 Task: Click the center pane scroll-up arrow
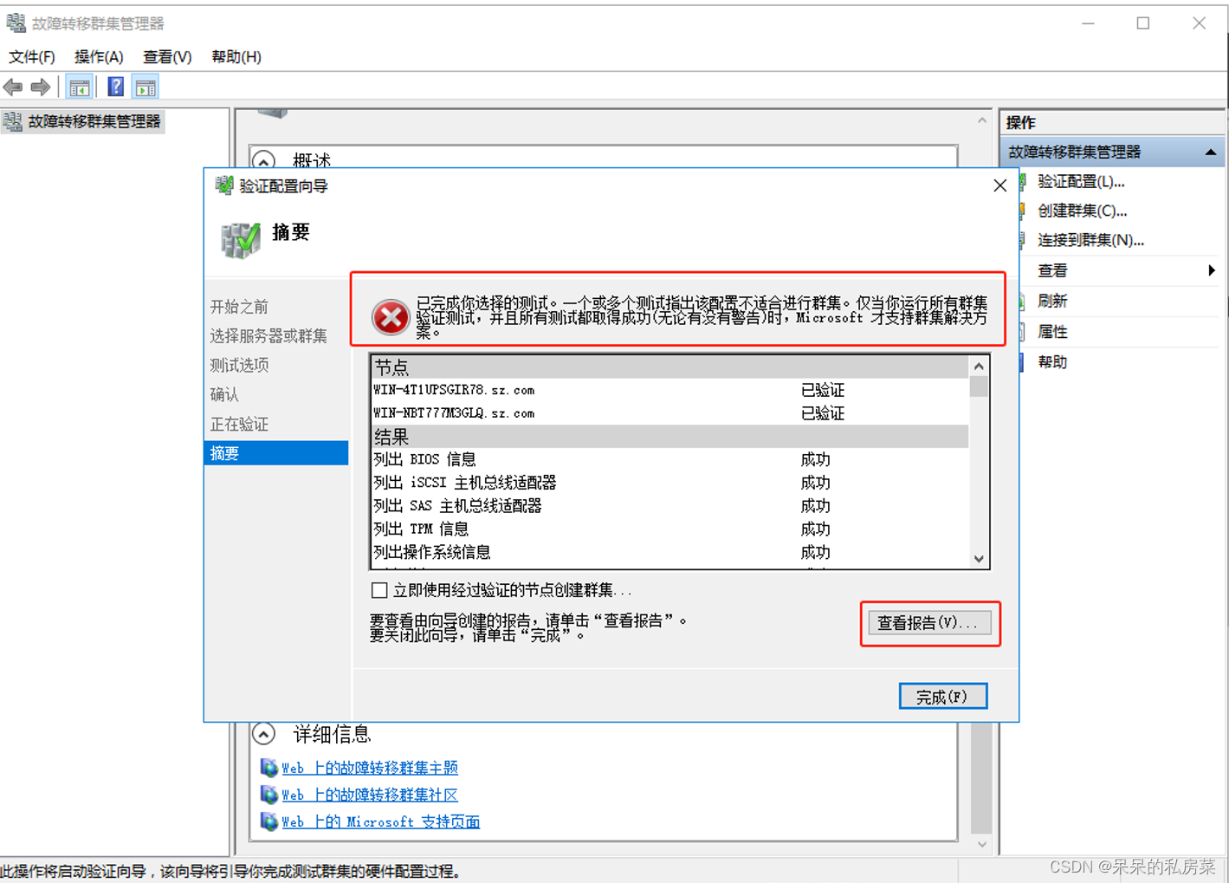981,121
